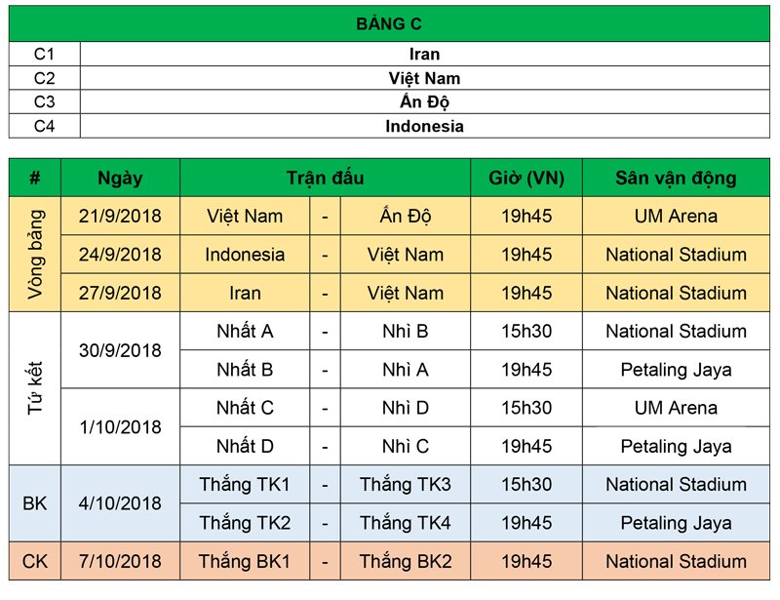
Task: Select the Nhất A match cell
Action: coord(245,331)
